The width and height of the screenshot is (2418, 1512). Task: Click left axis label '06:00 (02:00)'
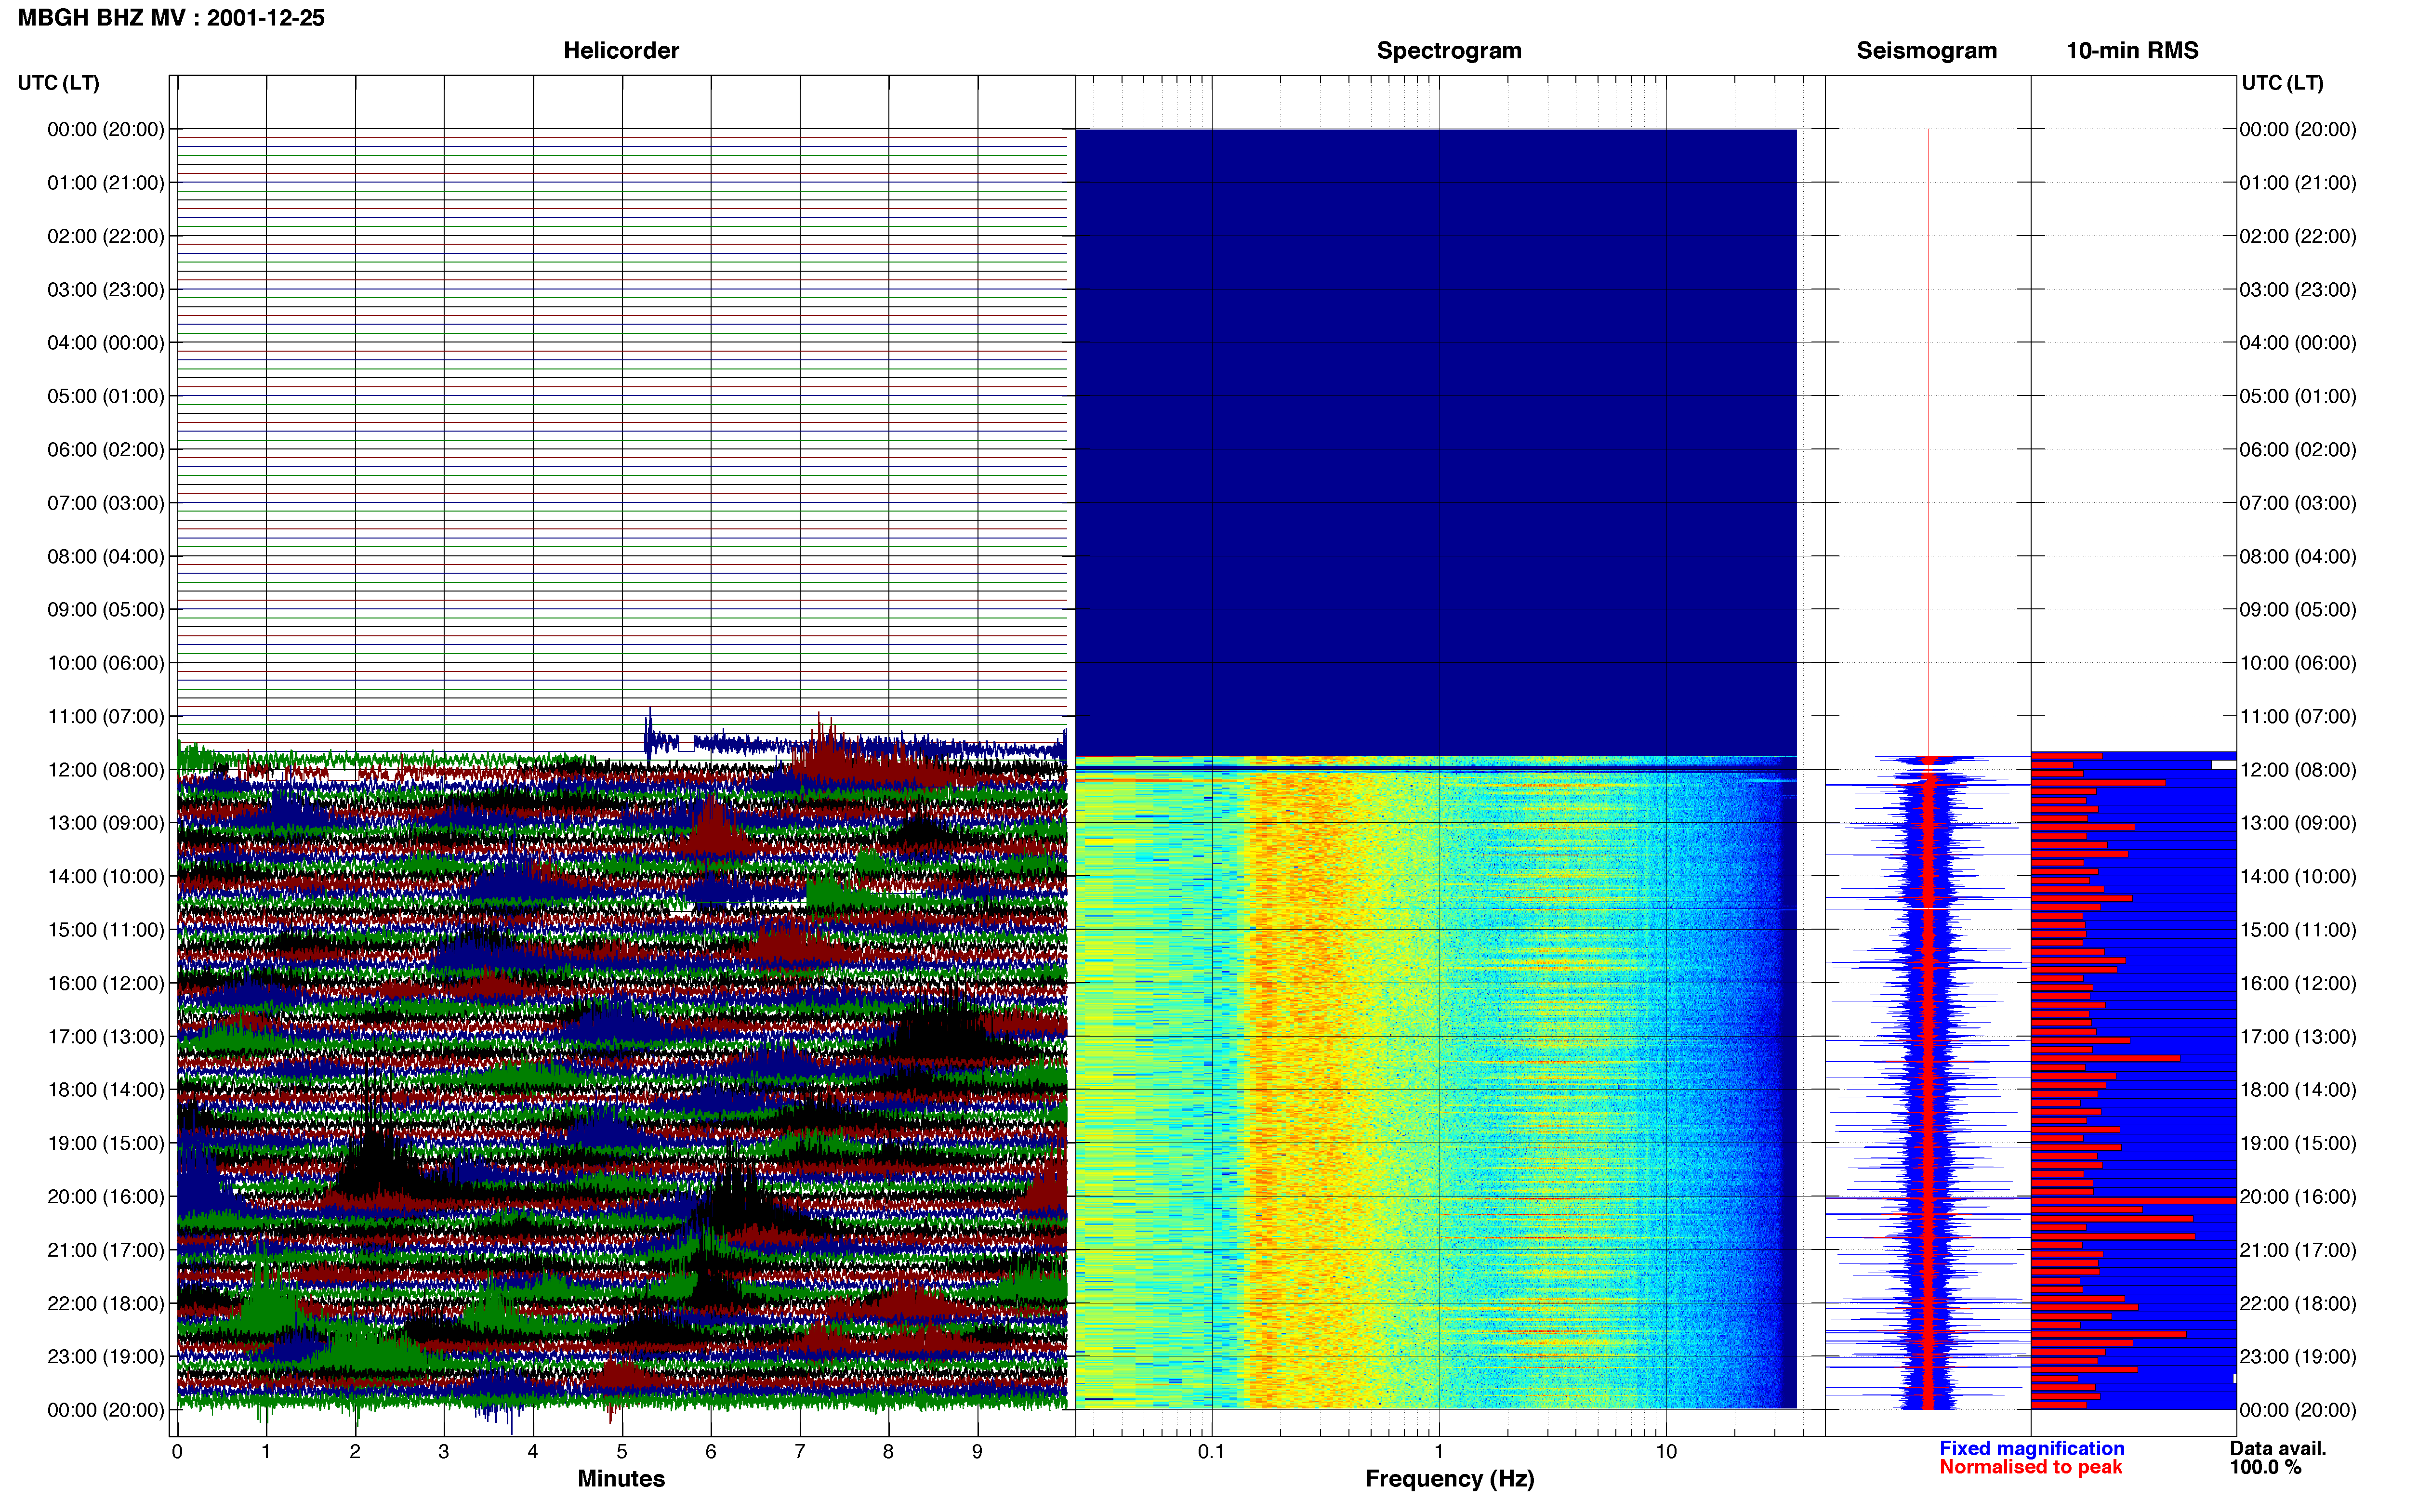tap(106, 450)
